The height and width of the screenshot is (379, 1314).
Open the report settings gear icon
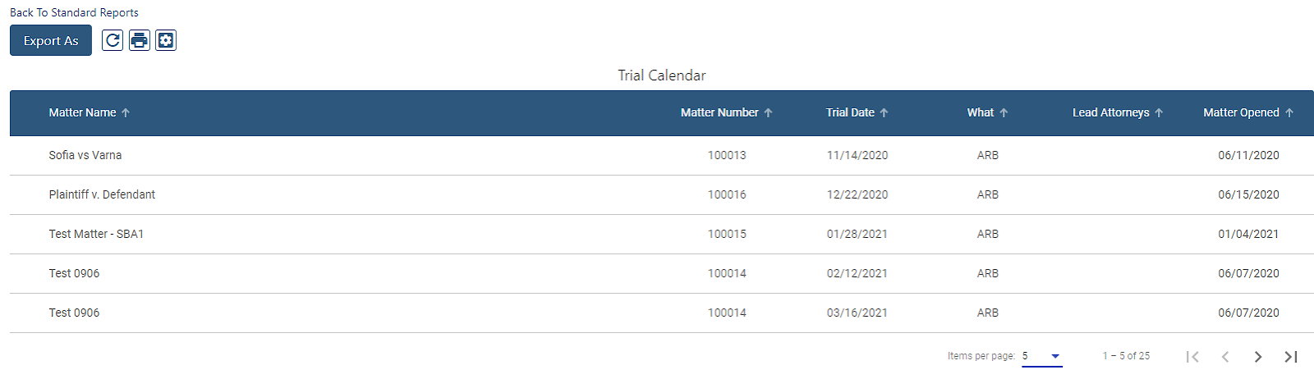pos(166,40)
